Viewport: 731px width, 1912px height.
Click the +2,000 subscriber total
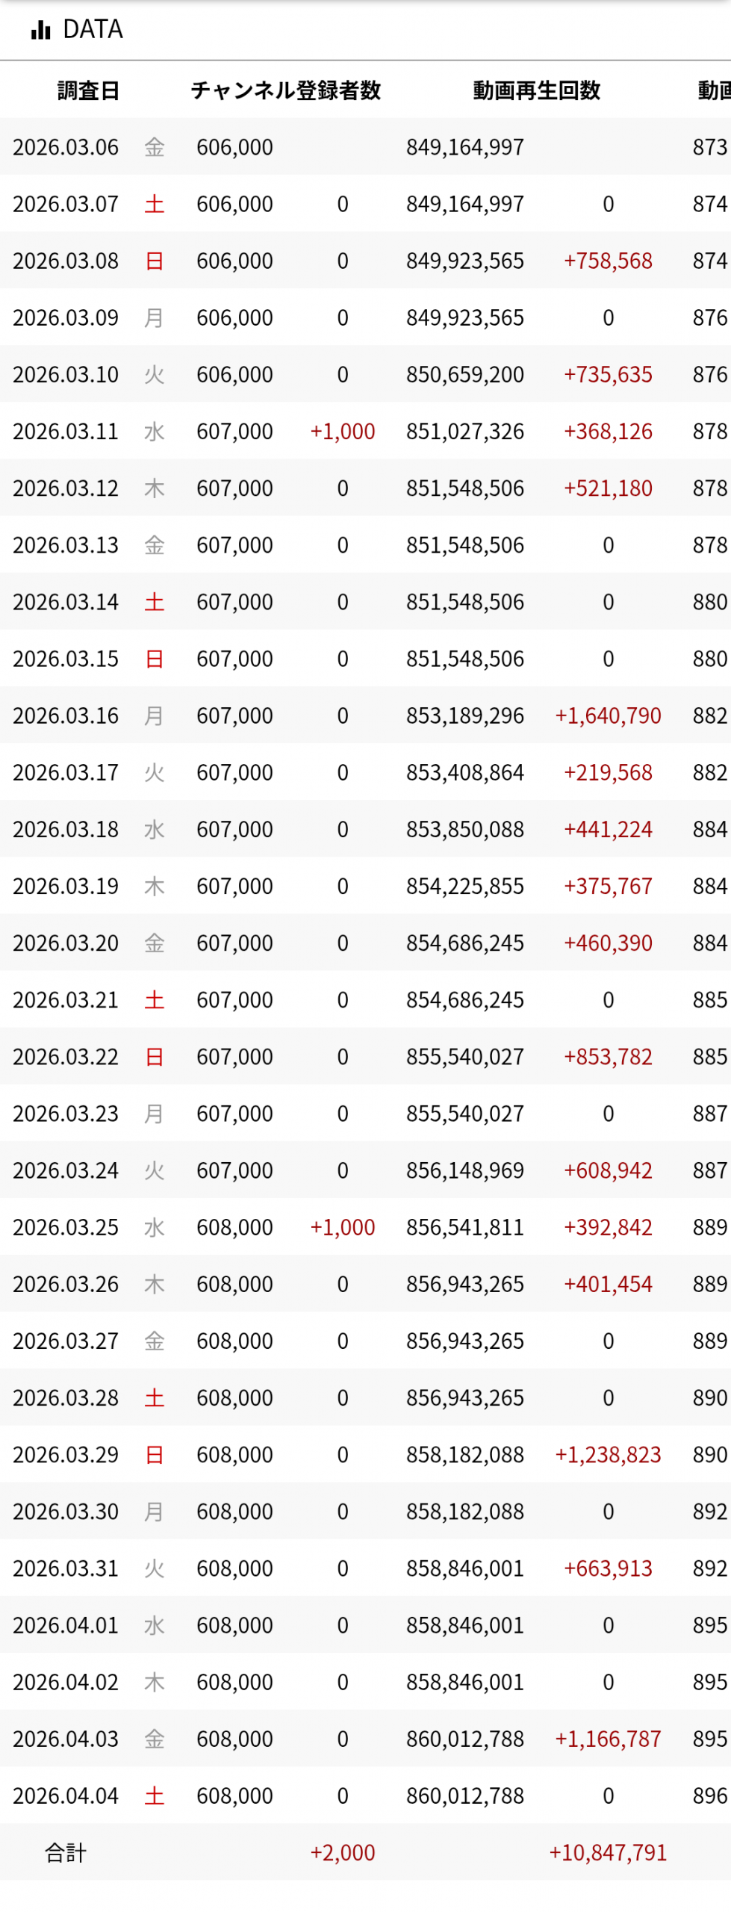(342, 1852)
